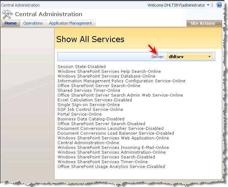The image size is (228, 187).
Task: Open the Server dhltsrv dropdown
Action: (190, 57)
